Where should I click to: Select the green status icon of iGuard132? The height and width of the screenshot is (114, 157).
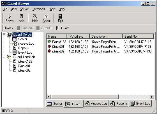tap(49, 42)
